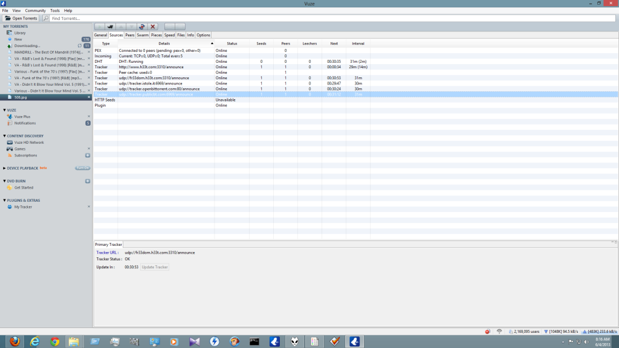Click the Vuze Plus frog icon

click(x=10, y=117)
